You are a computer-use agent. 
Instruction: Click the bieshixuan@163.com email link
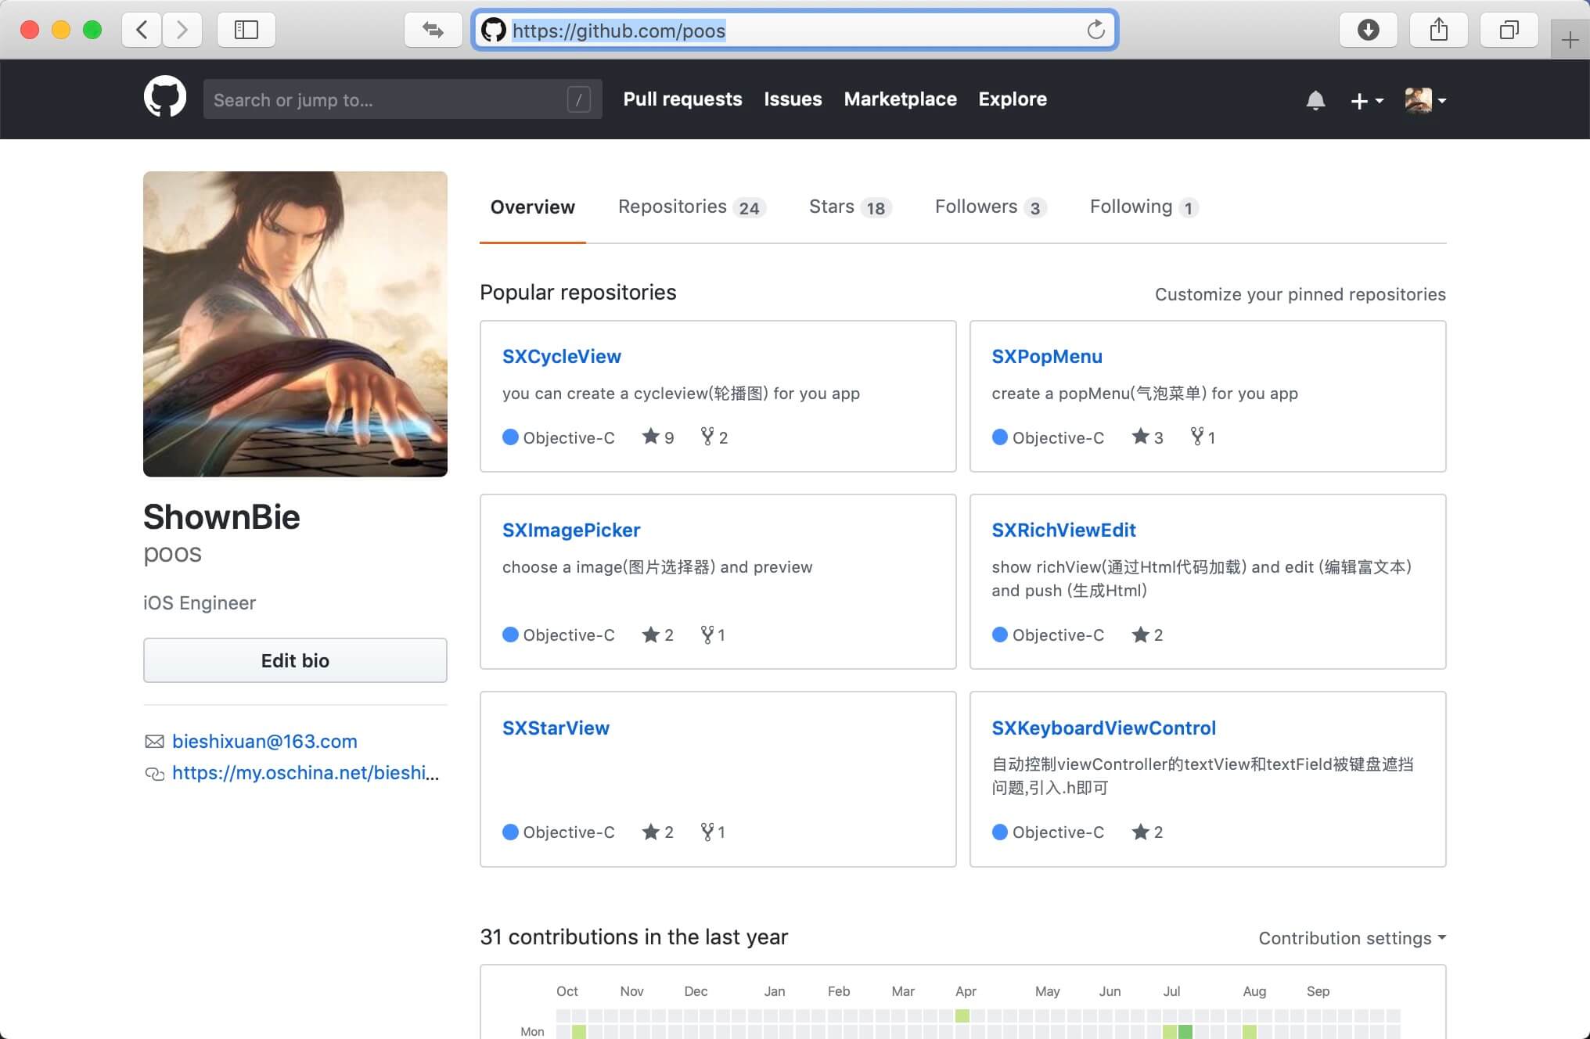pos(264,742)
